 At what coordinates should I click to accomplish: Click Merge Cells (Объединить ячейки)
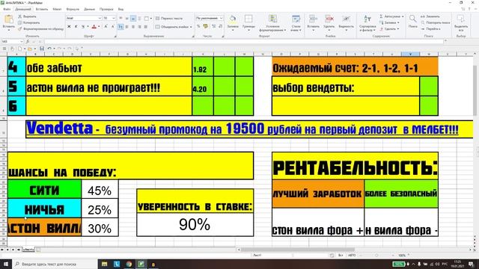click(174, 27)
